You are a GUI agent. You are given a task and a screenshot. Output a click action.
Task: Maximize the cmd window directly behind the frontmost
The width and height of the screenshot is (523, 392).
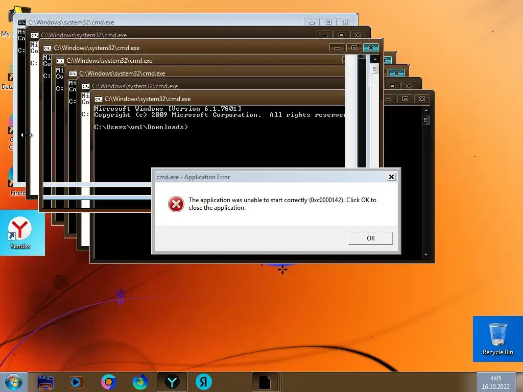(392, 86)
